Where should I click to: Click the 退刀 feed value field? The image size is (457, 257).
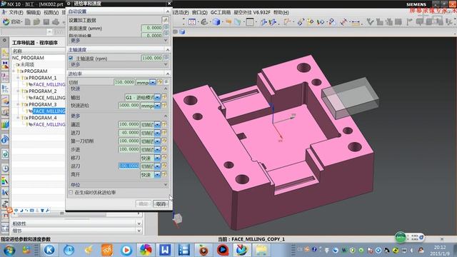point(129,166)
